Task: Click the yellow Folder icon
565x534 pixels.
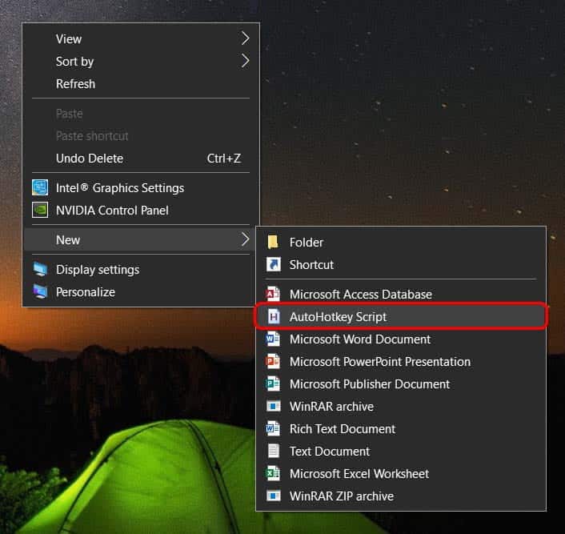Action: tap(273, 243)
